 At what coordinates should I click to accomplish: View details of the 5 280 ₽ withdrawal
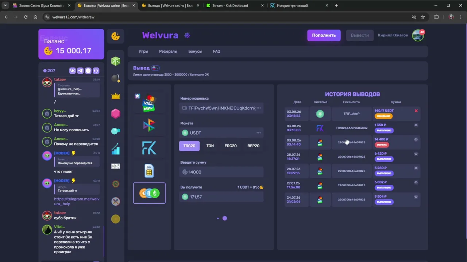point(416,168)
